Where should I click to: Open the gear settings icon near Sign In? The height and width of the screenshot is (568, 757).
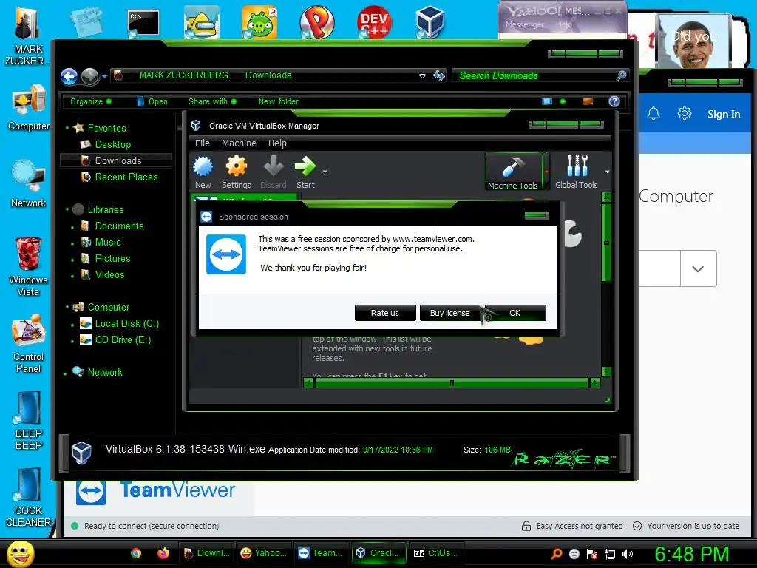pyautogui.click(x=684, y=114)
